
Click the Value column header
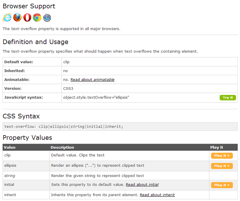[10, 148]
